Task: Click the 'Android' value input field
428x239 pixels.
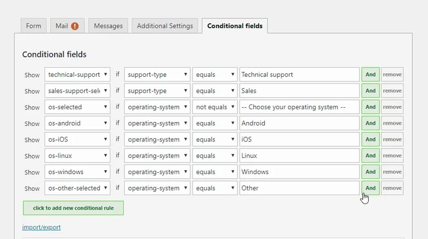Action: click(299, 124)
